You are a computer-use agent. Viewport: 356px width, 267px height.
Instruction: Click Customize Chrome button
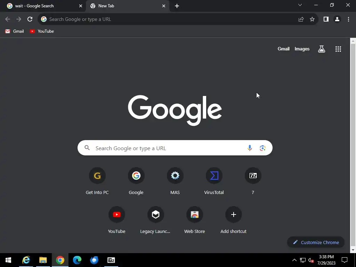(x=316, y=242)
